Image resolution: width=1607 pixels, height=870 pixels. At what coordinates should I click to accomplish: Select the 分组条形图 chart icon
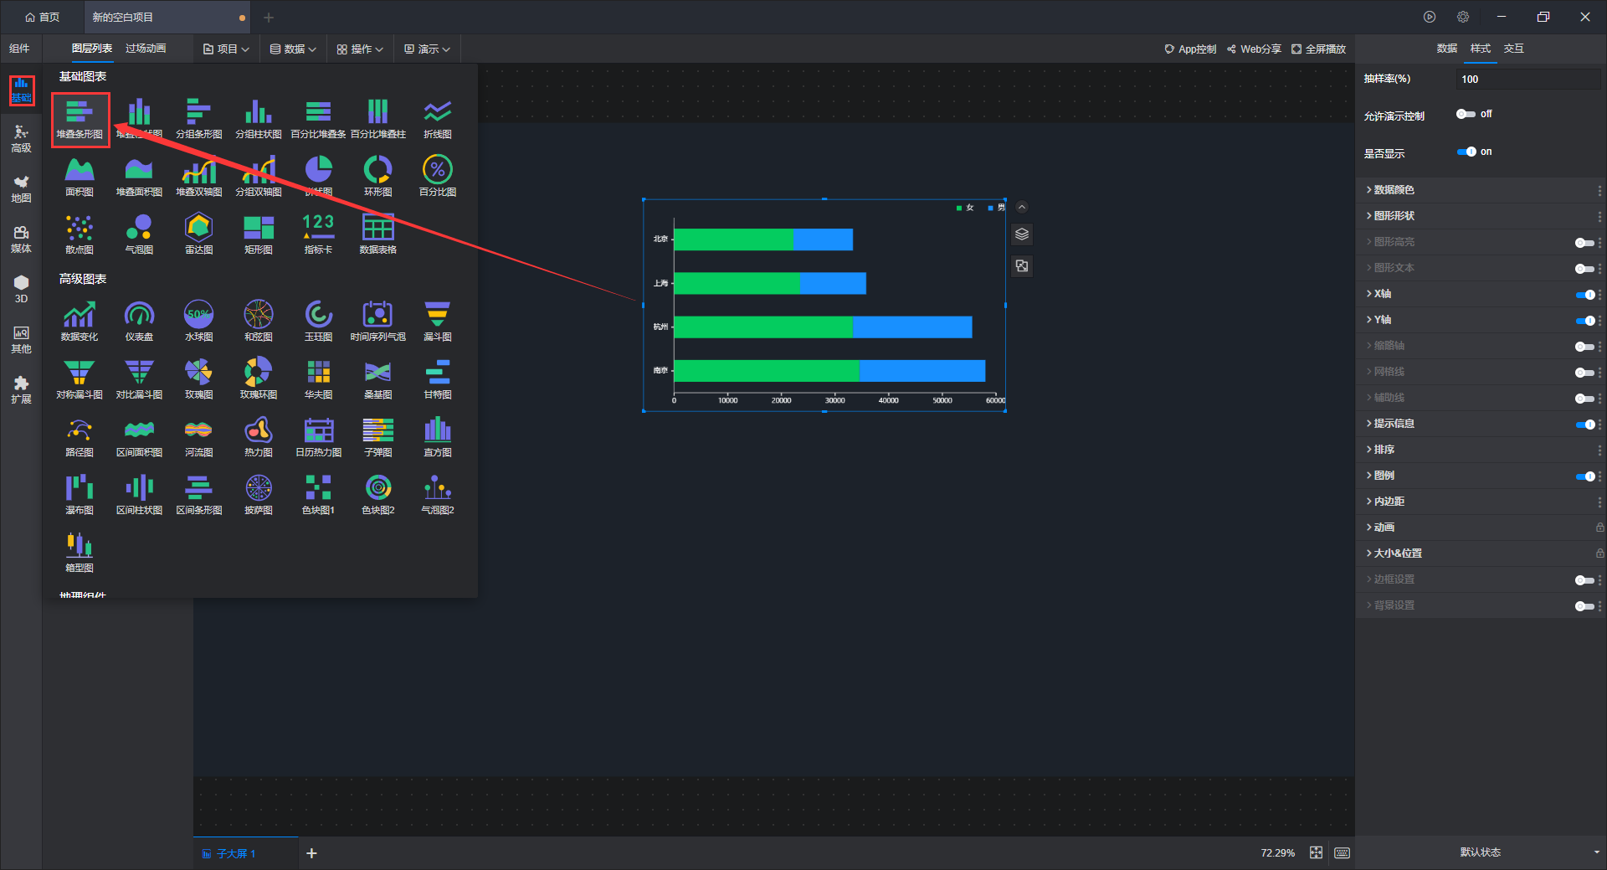(x=198, y=119)
